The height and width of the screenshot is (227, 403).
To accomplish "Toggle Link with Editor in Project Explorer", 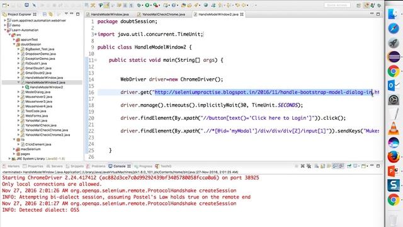I will point(50,14).
